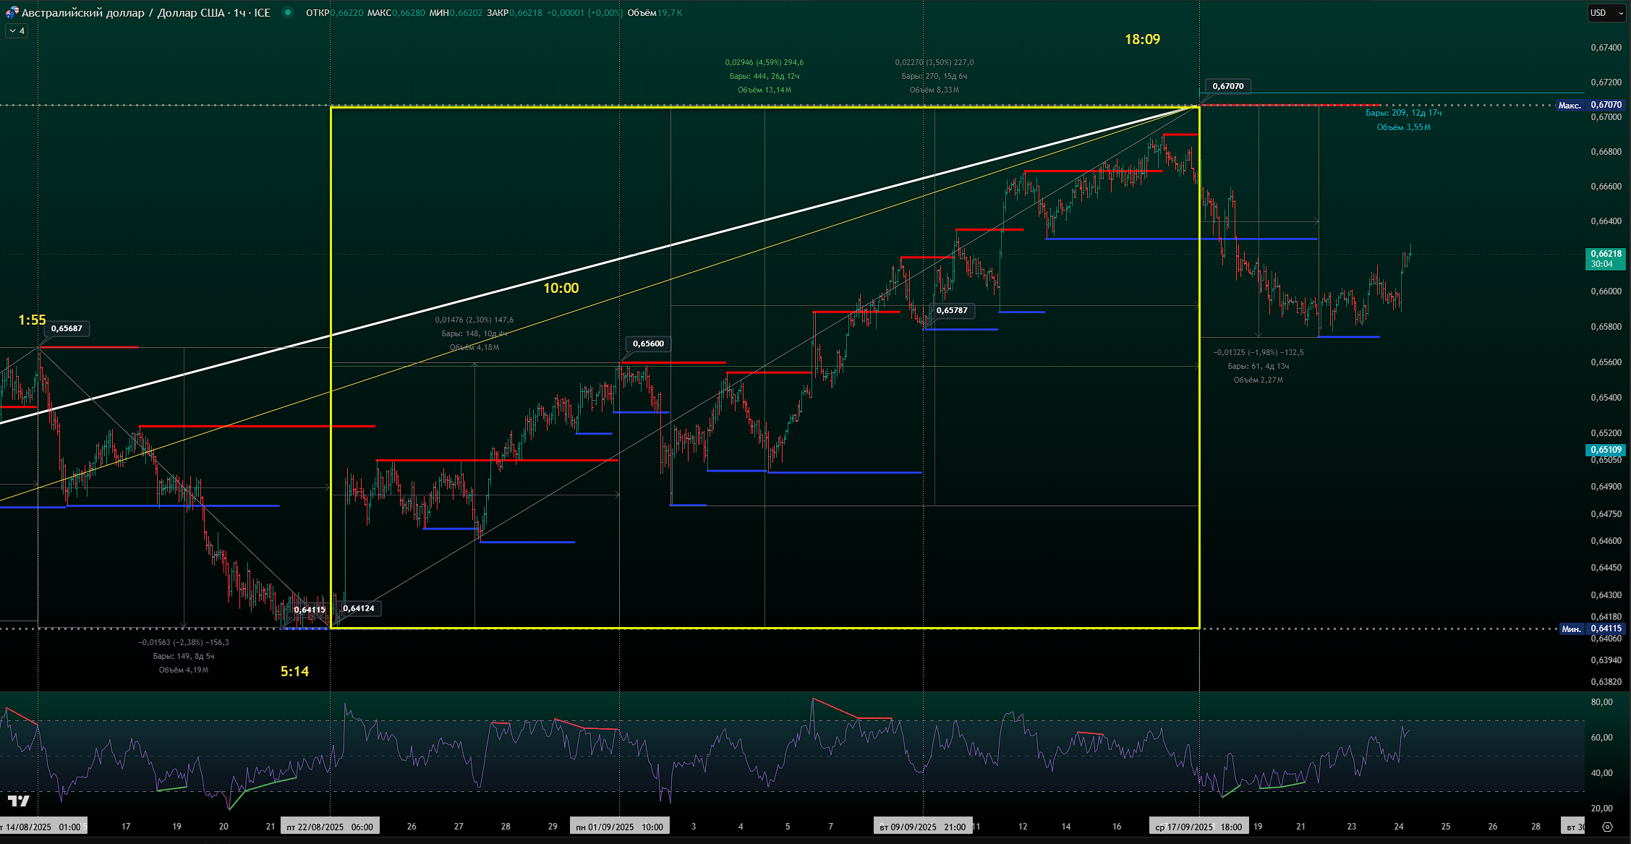
Task: Click the 0,65787 price callout label
Action: click(951, 310)
